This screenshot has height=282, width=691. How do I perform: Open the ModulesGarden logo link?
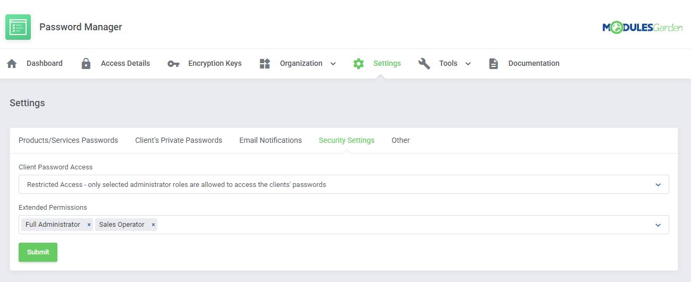(x=643, y=28)
